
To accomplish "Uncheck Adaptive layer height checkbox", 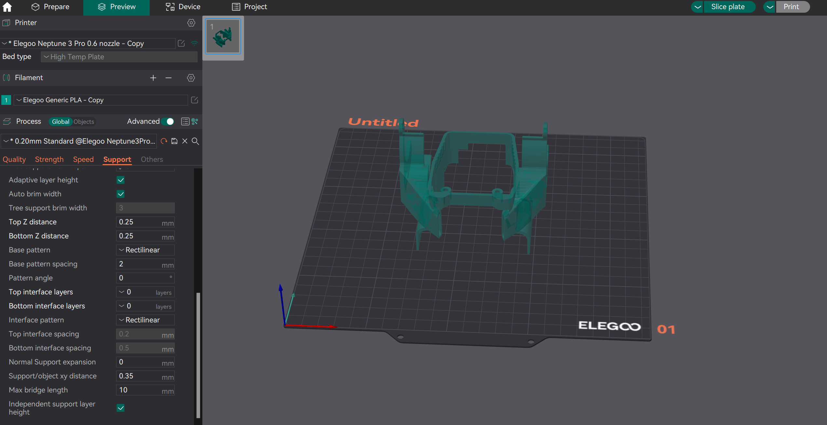I will tap(120, 180).
